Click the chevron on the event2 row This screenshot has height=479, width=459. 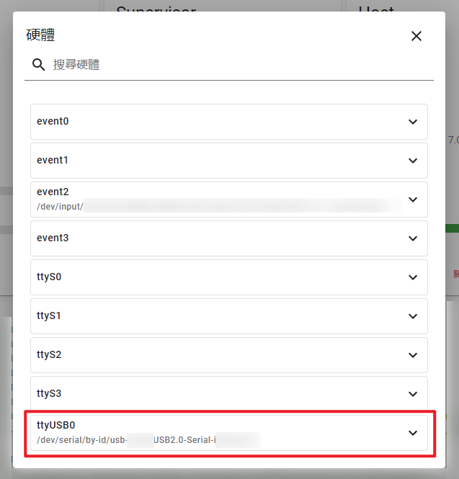coord(413,200)
